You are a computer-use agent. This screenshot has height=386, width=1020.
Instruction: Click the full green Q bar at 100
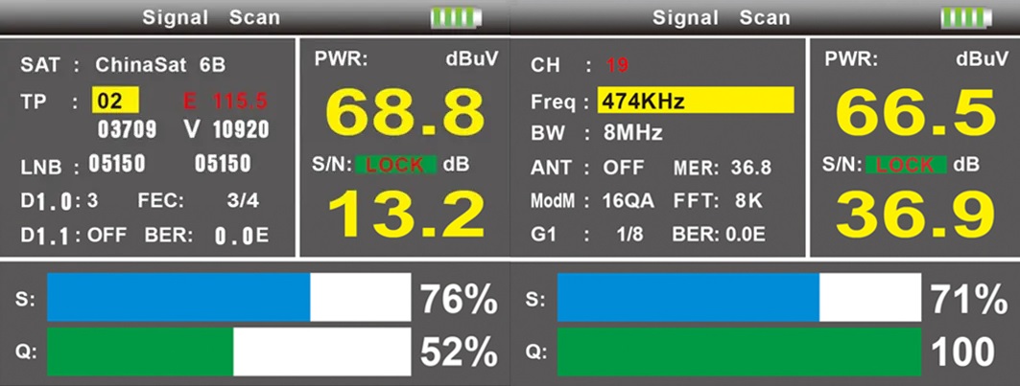coord(739,352)
